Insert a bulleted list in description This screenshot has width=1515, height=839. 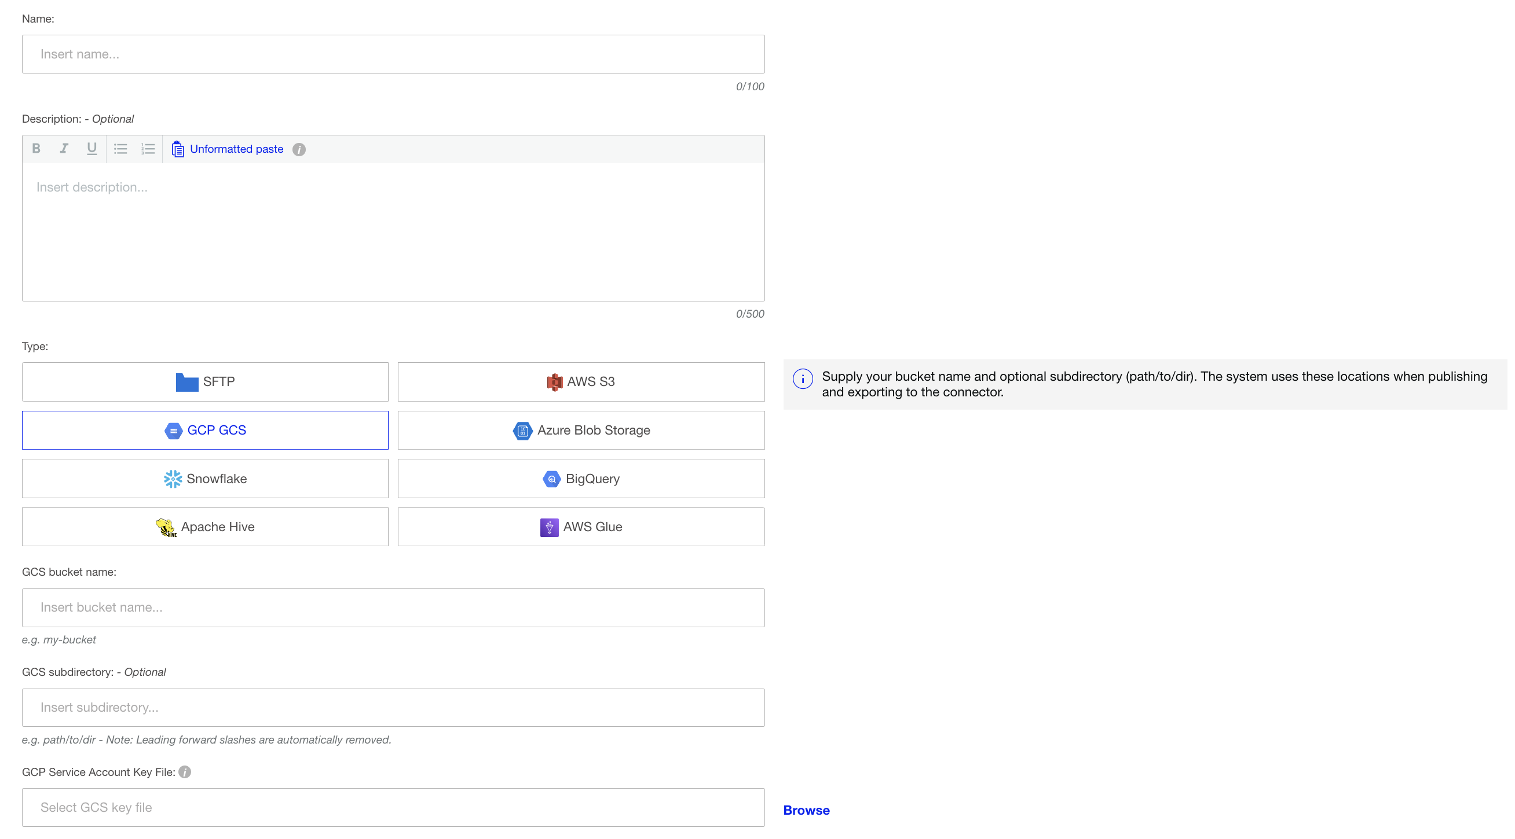click(120, 149)
